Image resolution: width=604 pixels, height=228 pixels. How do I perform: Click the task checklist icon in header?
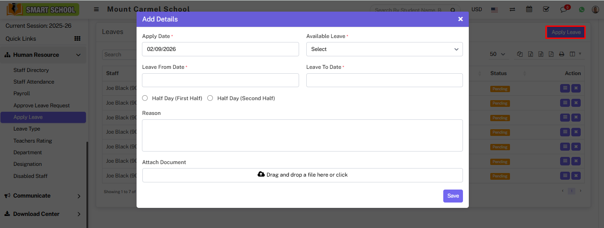[546, 9]
